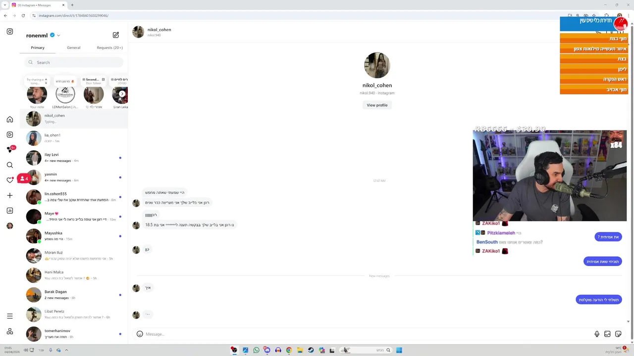Viewport: 634px width, 356px height.
Task: Record a voice clip with the microphone
Action: [x=597, y=334]
